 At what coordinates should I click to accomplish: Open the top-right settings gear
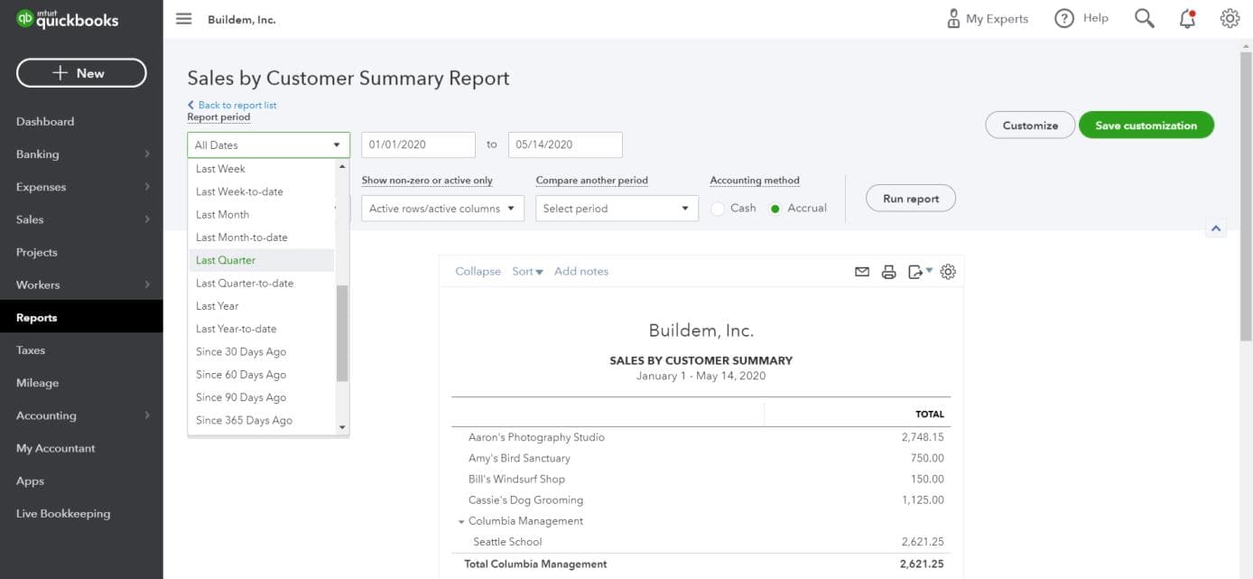pyautogui.click(x=1230, y=19)
